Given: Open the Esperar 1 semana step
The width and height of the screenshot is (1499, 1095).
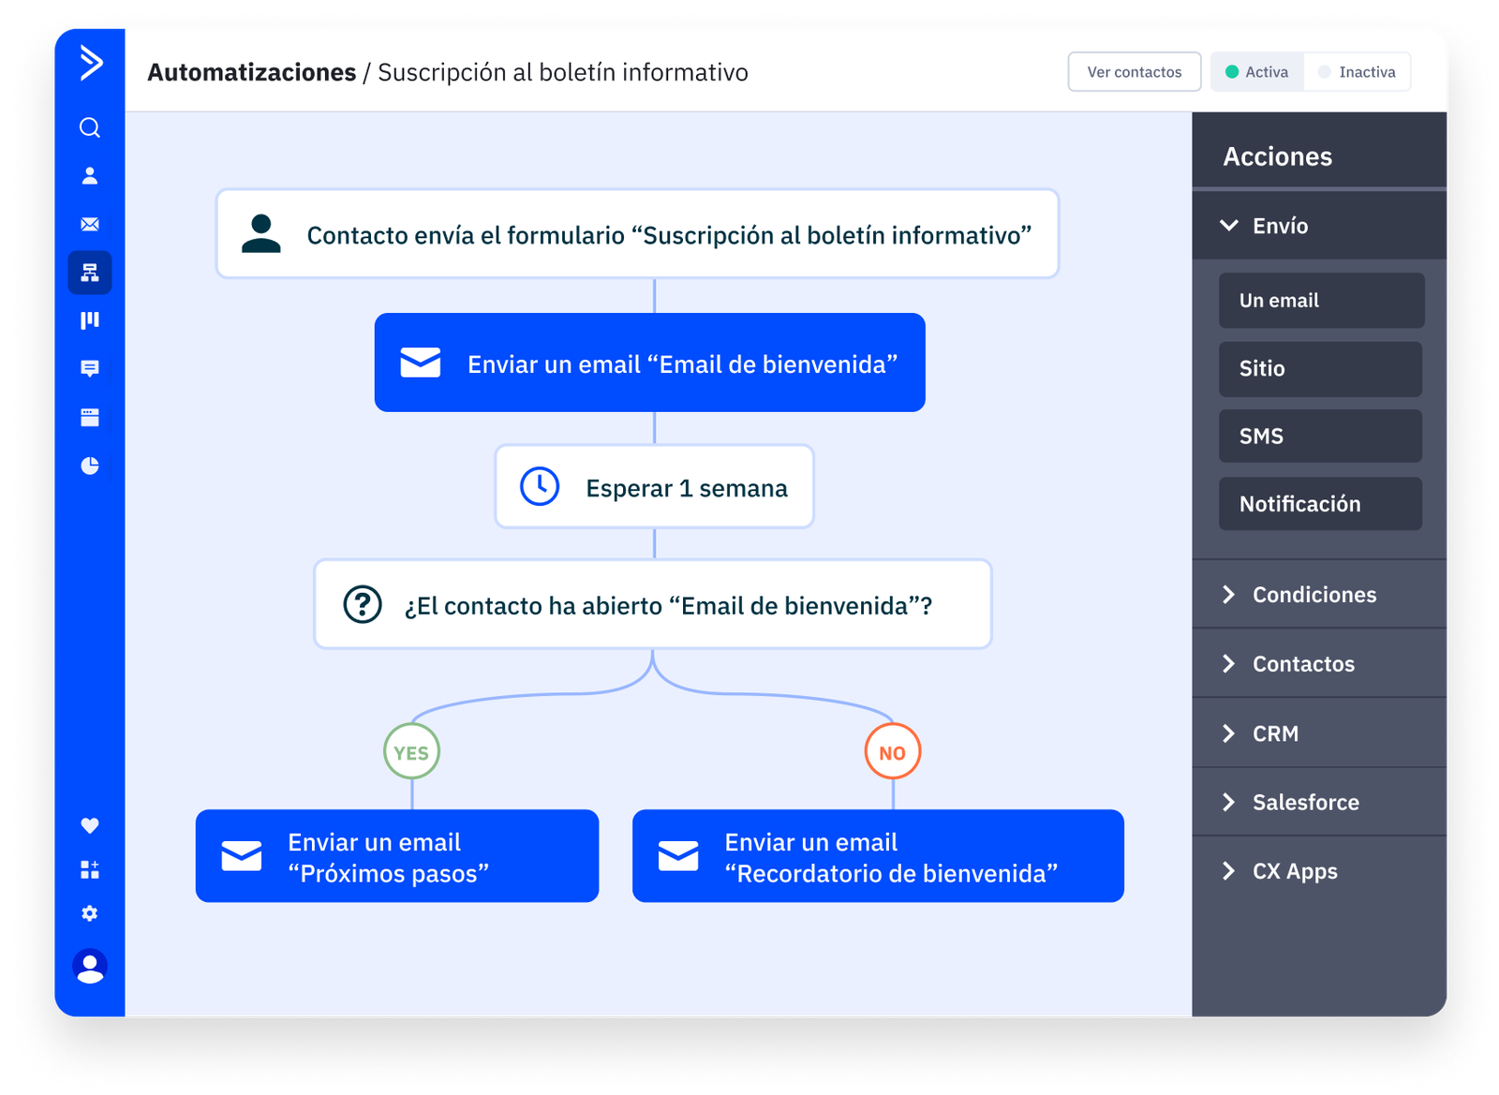Looking at the screenshot, I should (654, 487).
